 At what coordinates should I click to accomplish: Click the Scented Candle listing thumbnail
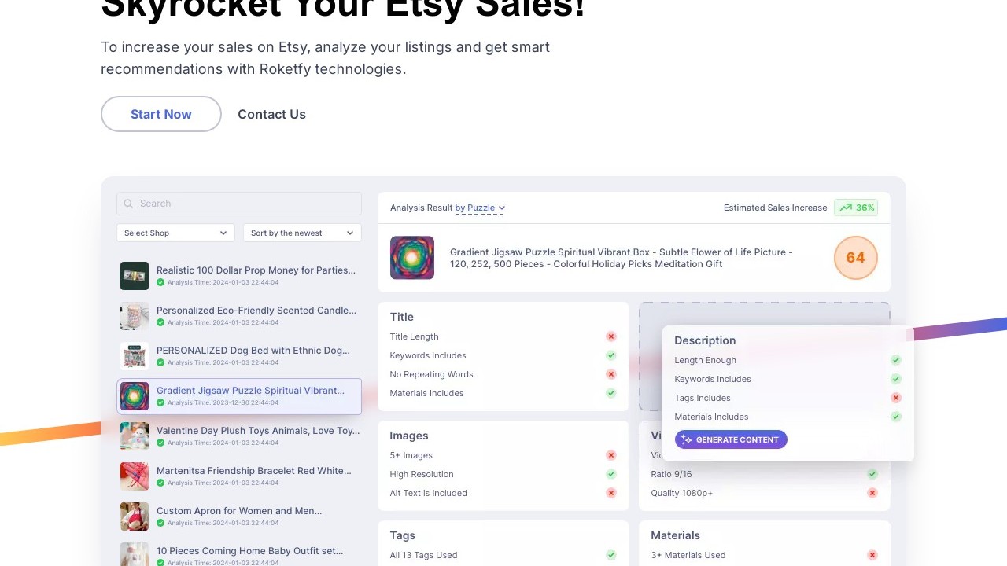135,316
